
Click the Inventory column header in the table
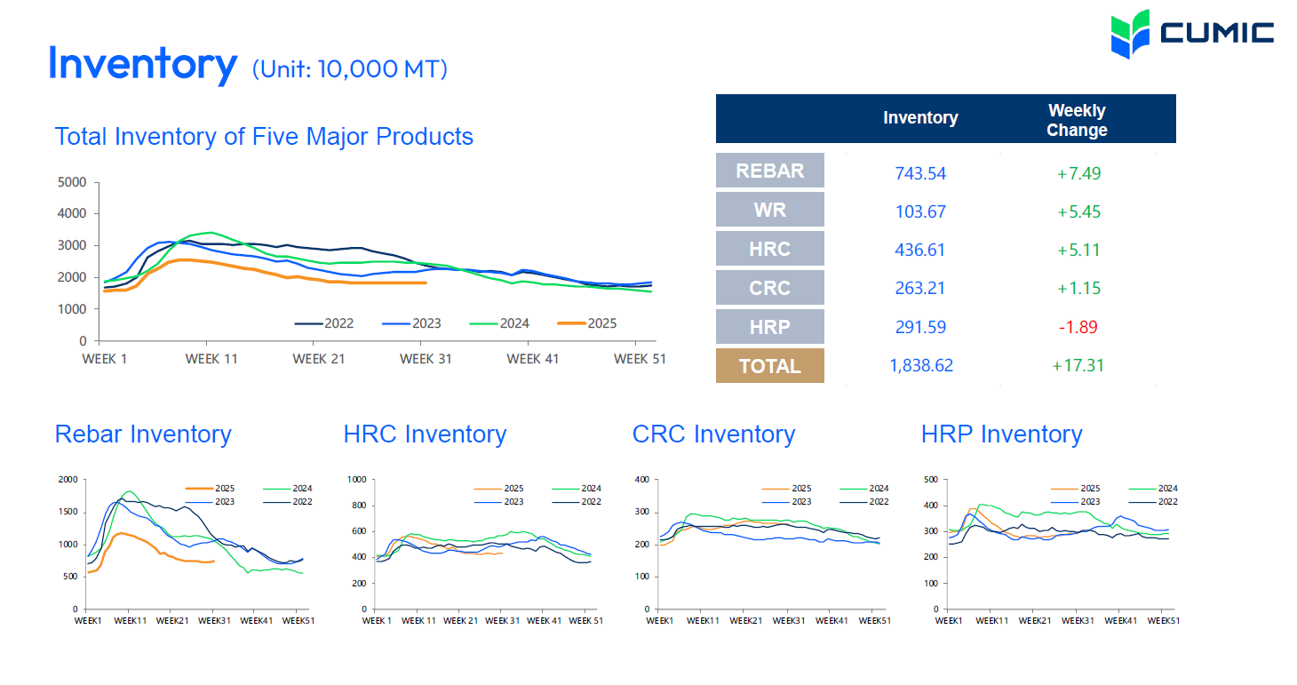click(920, 118)
